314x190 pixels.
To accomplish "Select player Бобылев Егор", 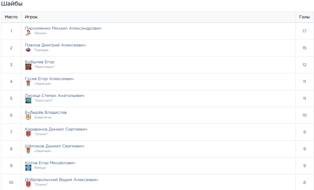I will (x=39, y=62).
